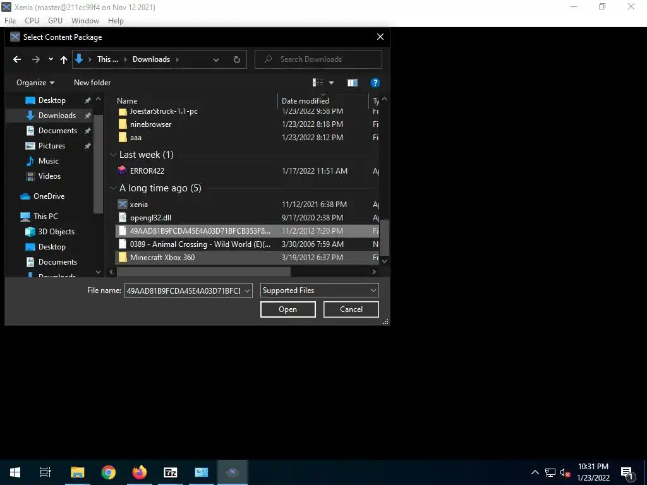The width and height of the screenshot is (647, 485).
Task: Sort by the Date modified column
Action: 305,100
